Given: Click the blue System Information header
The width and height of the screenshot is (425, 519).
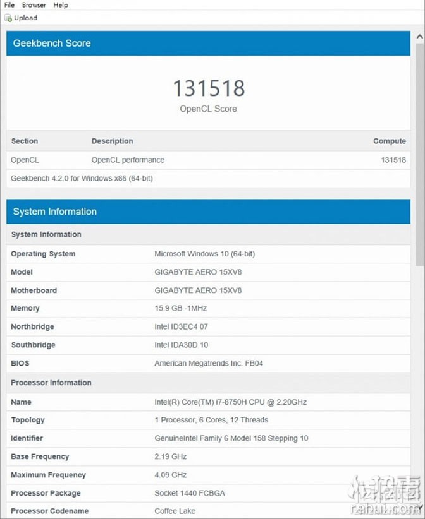Looking at the screenshot, I should pyautogui.click(x=208, y=212).
